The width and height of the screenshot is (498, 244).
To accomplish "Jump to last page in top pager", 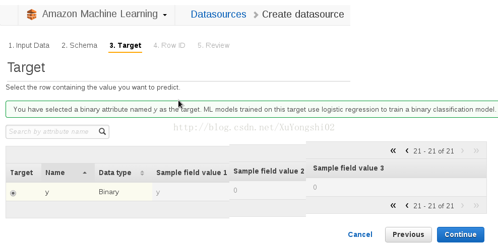I will pyautogui.click(x=476, y=151).
